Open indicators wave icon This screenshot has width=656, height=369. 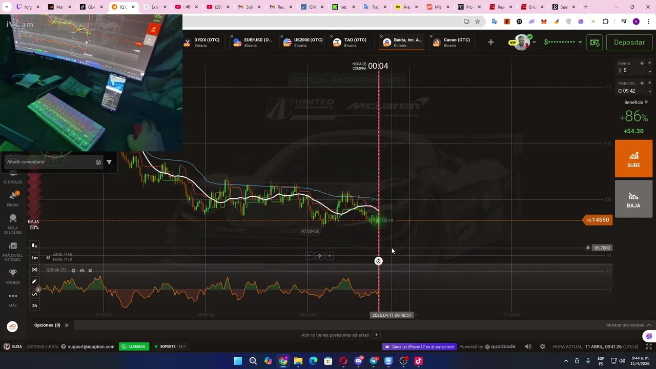[x=34, y=294]
